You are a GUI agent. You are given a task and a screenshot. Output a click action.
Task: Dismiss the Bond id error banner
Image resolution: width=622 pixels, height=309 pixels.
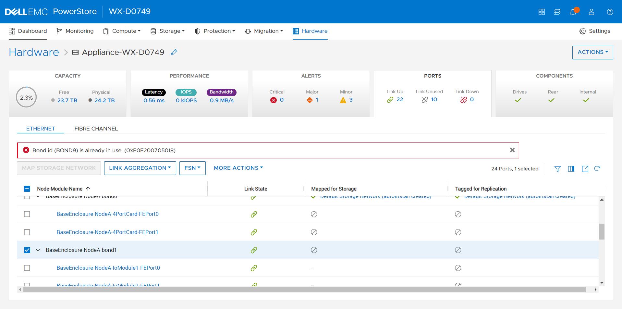pos(512,150)
